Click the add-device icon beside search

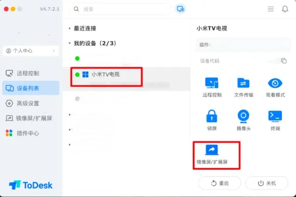(181, 9)
